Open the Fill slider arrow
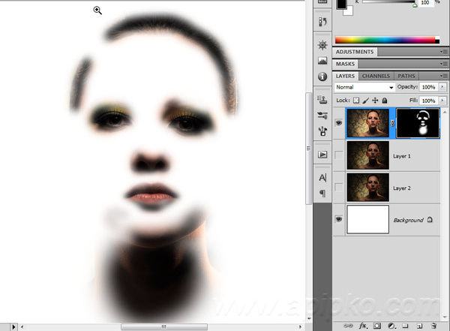The image size is (450, 331). click(442, 101)
